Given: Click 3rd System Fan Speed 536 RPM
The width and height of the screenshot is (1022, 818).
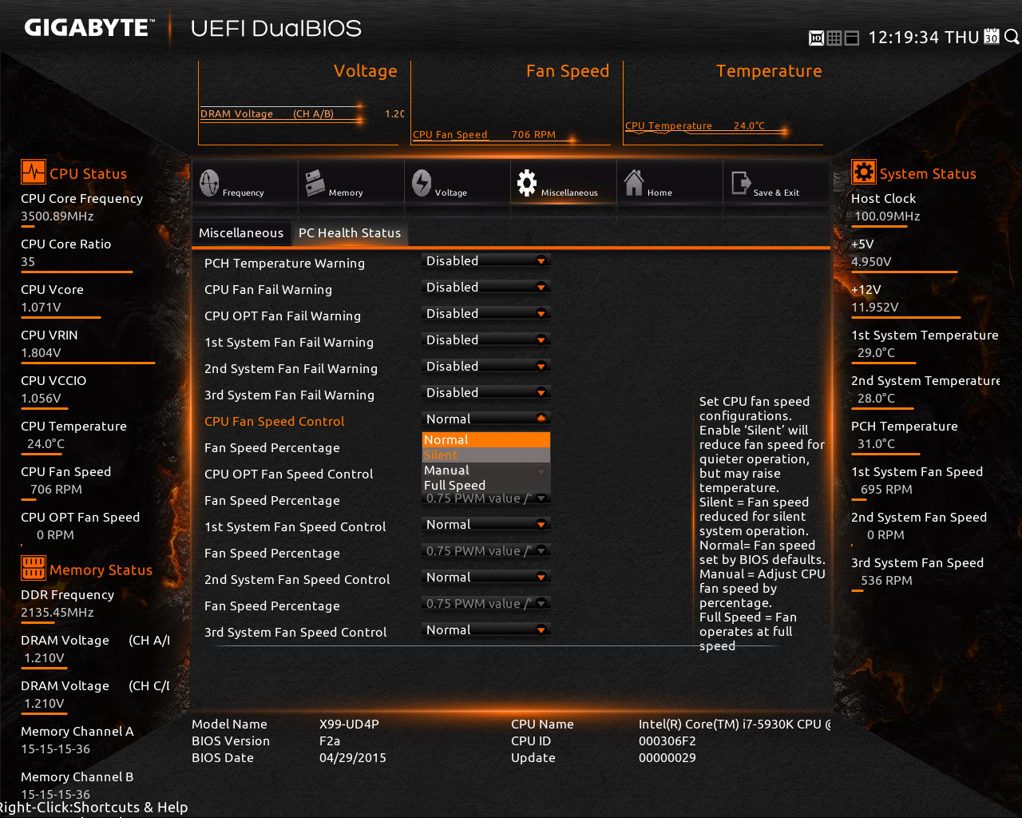Looking at the screenshot, I should tap(886, 581).
